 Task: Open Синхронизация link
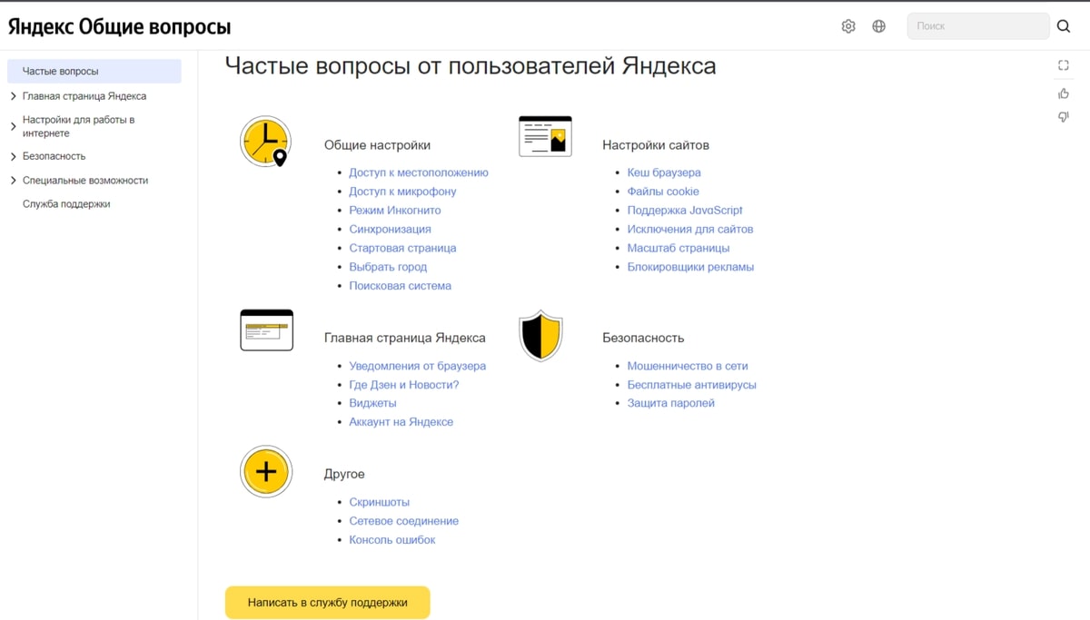(390, 230)
